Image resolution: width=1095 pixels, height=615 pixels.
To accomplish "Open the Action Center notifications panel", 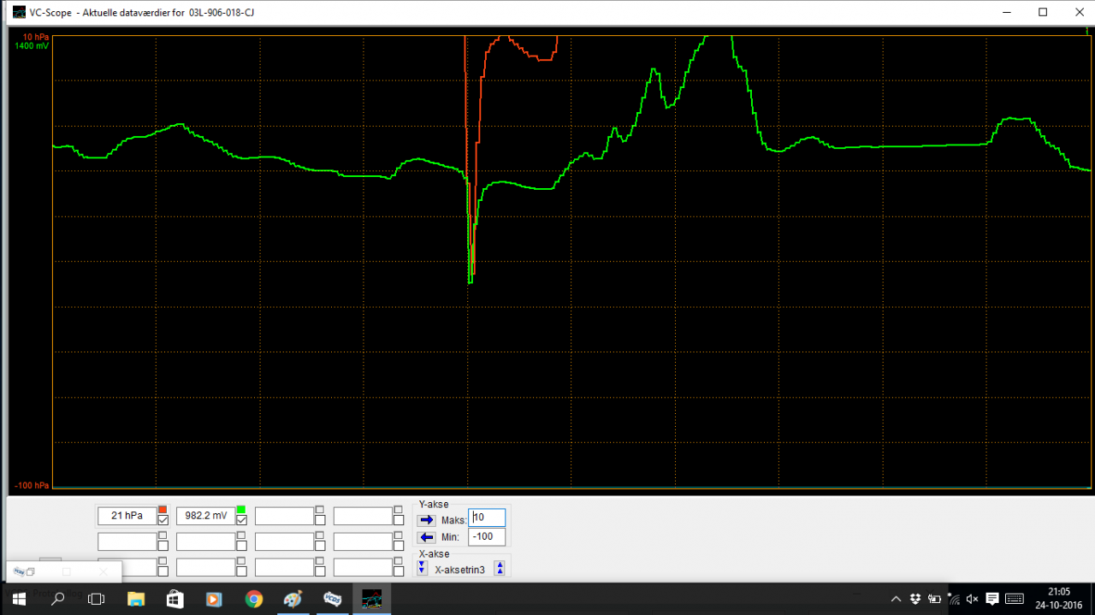I will [x=992, y=600].
